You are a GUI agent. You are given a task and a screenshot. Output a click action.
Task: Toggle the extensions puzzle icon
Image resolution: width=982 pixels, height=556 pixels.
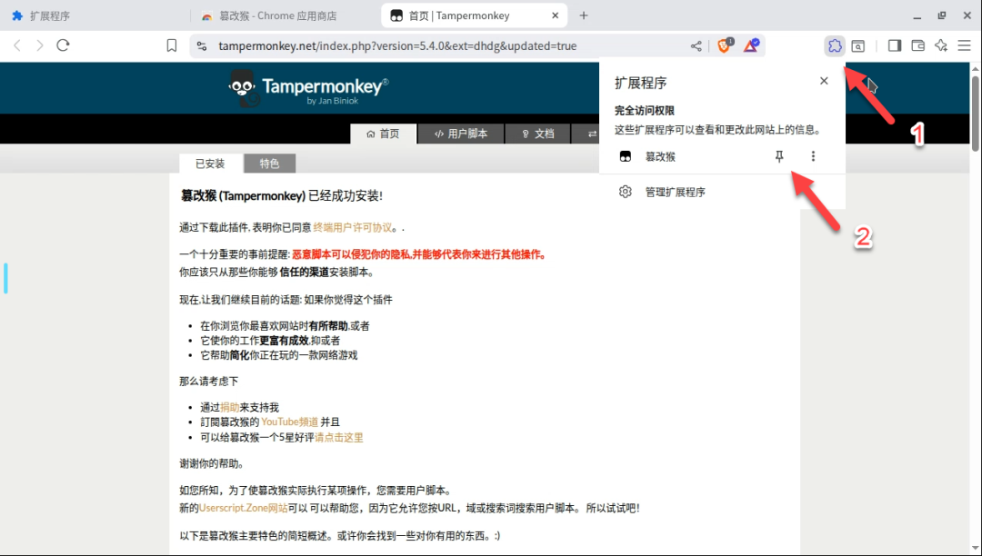pos(835,45)
